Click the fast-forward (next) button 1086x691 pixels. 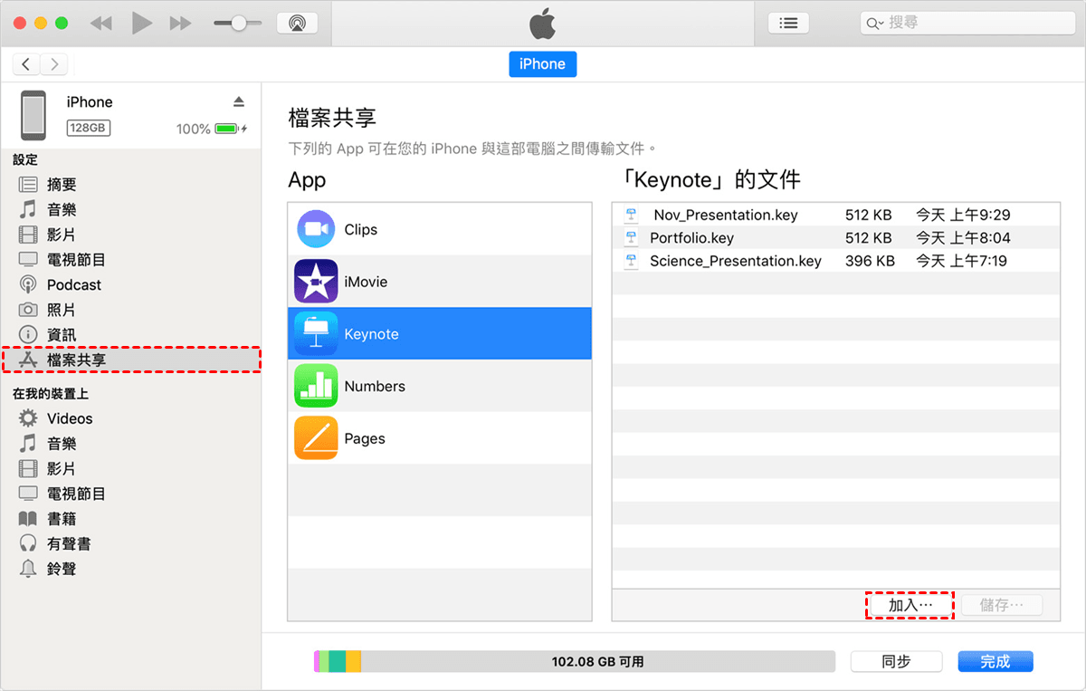[181, 24]
